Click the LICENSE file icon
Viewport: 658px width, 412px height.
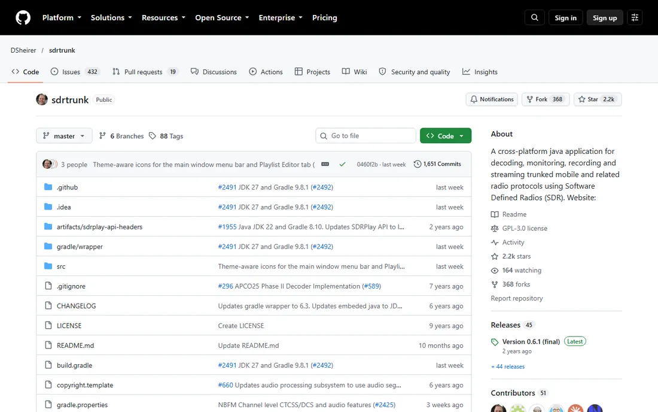tap(48, 326)
